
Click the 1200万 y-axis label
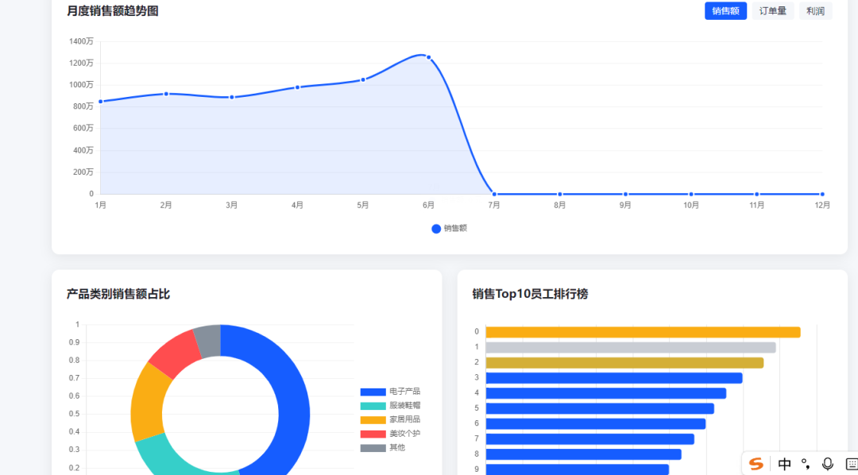[82, 63]
